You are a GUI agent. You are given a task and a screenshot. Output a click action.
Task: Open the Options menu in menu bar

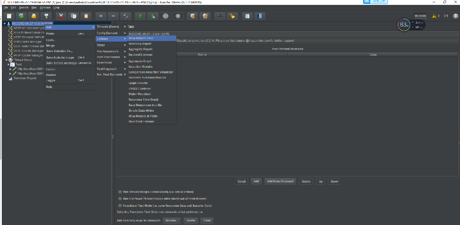45,7
